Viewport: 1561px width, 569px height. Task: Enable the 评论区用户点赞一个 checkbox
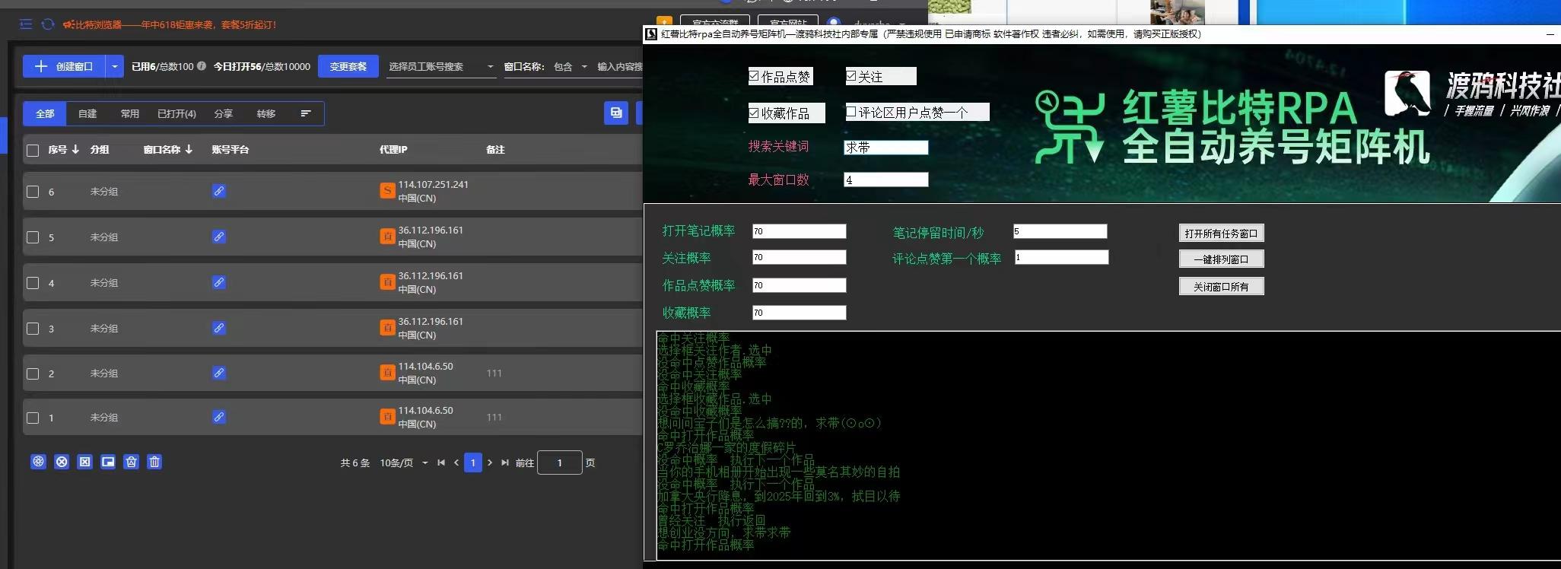tap(851, 112)
